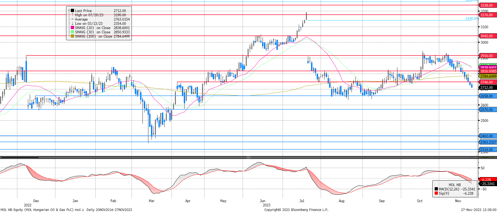The height and width of the screenshot is (212, 497).
Task: Click the Low marker icon in legend
Action: 72,23
